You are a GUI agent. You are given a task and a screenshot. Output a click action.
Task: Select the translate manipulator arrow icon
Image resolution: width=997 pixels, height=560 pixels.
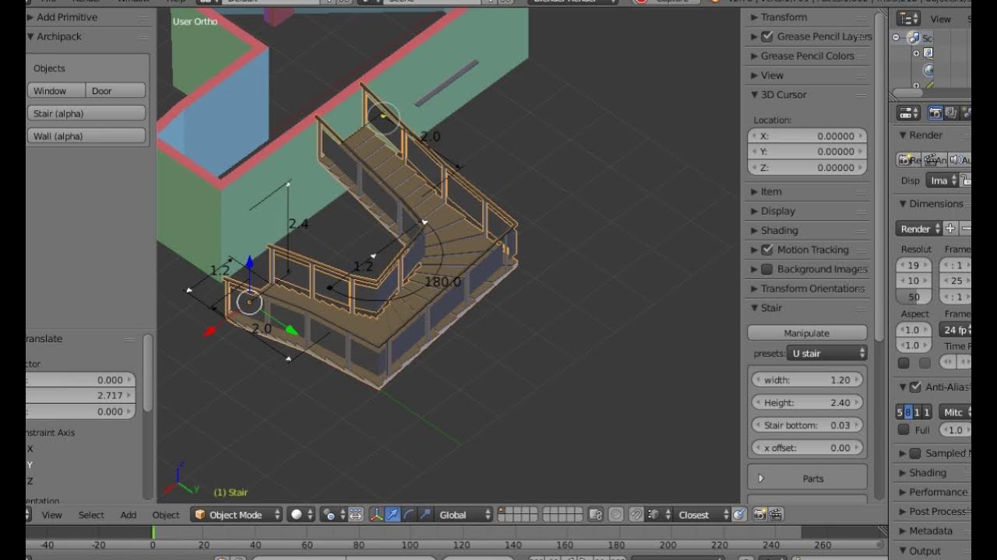(393, 515)
